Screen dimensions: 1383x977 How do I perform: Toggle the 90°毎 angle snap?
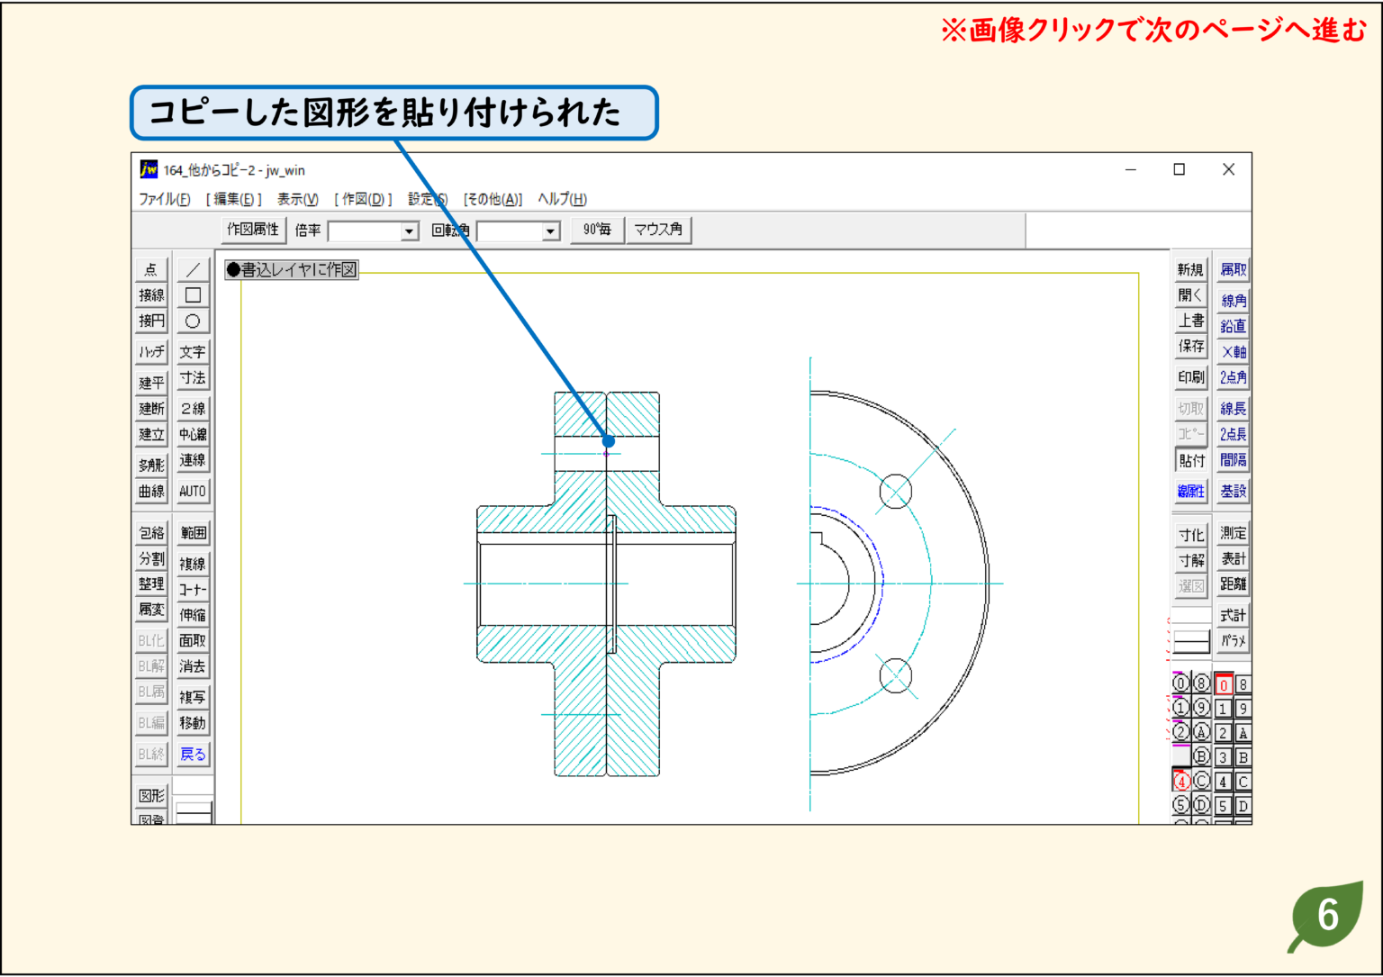(x=596, y=230)
